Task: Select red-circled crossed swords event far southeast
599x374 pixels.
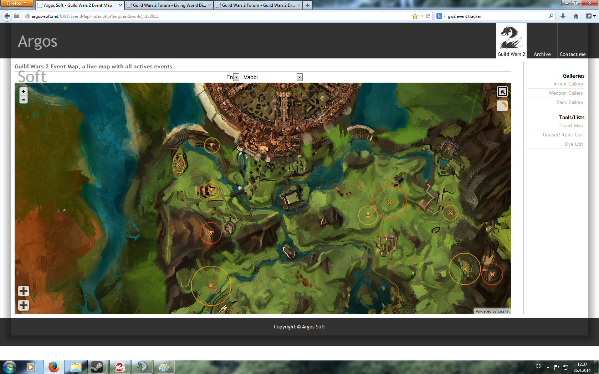Action: [x=492, y=274]
